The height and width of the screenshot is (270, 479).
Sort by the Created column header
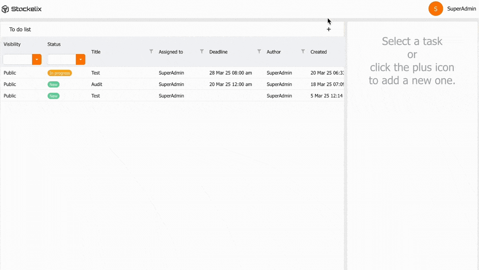[x=318, y=52]
